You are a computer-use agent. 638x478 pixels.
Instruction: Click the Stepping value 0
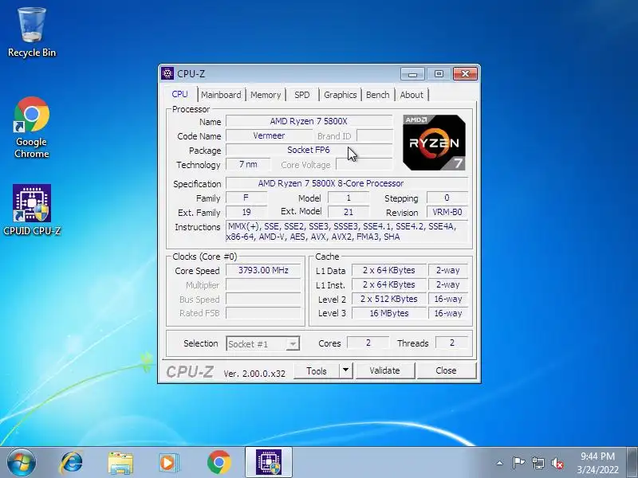(x=447, y=198)
